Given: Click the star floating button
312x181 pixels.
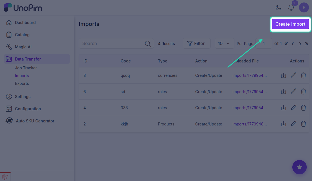Looking at the screenshot, I should tap(299, 167).
